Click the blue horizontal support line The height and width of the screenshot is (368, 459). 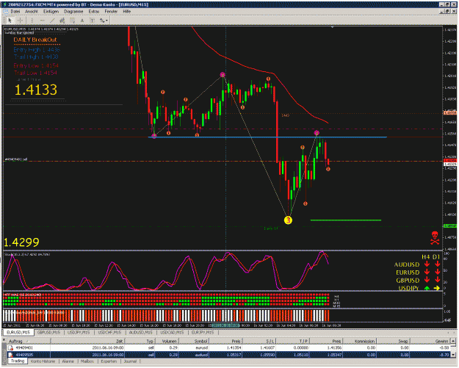click(267, 137)
